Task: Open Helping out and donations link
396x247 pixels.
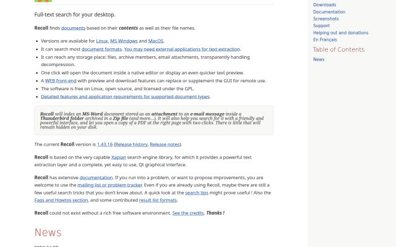Action: point(341,33)
